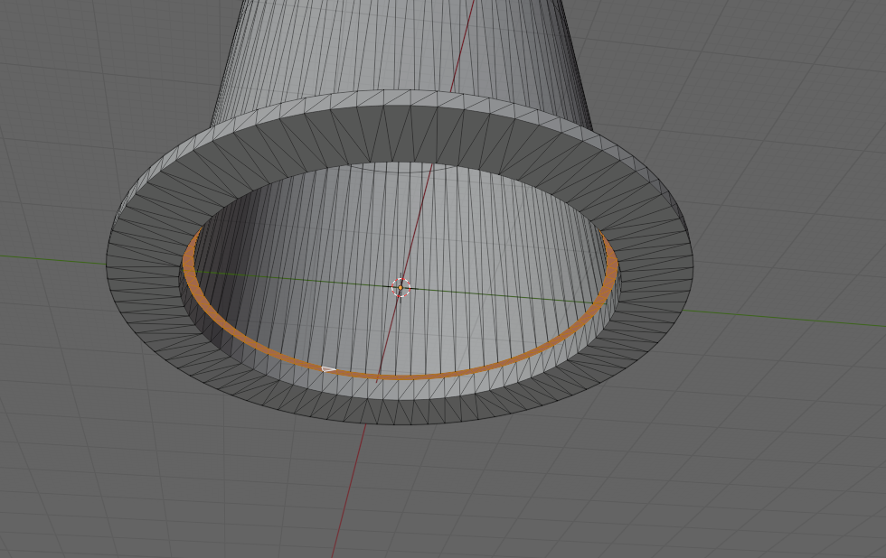Viewport: 886px width, 558px height.
Task: Click the light gray ring below the orange loop
Action: coord(407,388)
